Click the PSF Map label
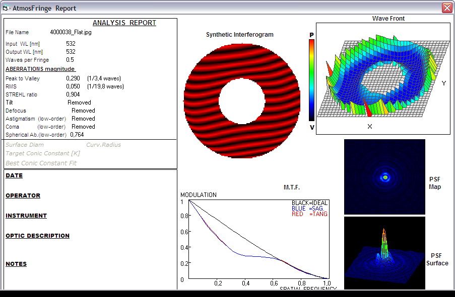This screenshot has height=297, width=455. click(435, 183)
